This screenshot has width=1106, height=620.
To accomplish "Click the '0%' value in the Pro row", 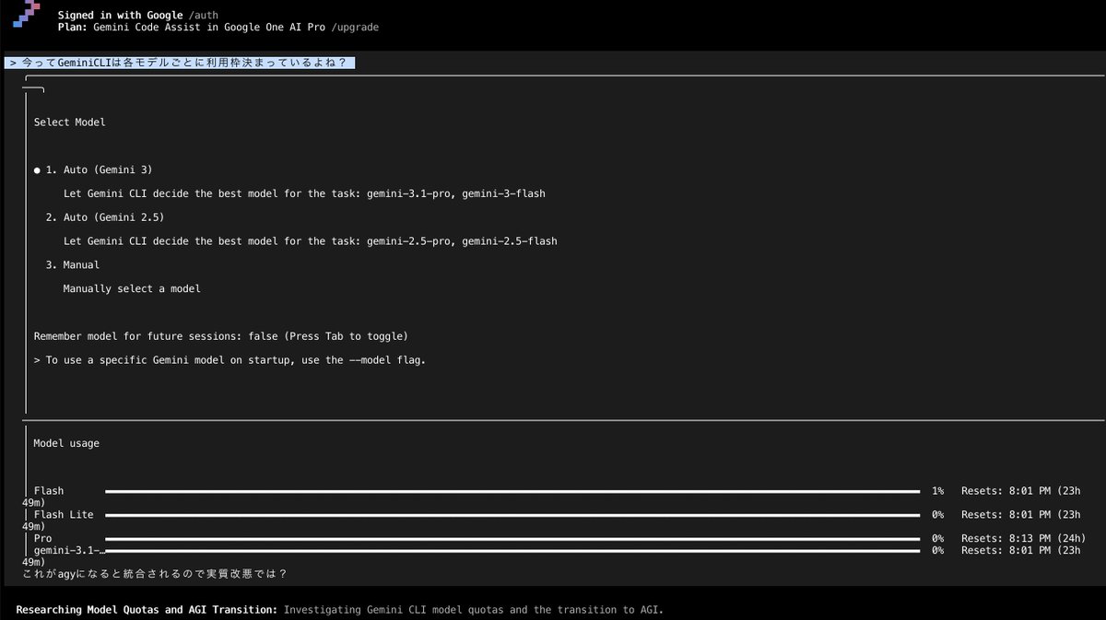I will tap(937, 539).
